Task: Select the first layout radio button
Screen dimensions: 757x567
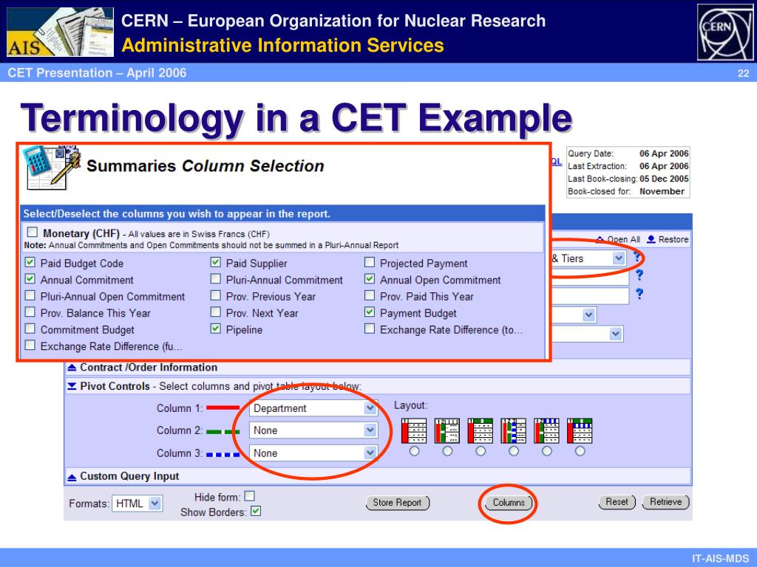Action: (414, 451)
